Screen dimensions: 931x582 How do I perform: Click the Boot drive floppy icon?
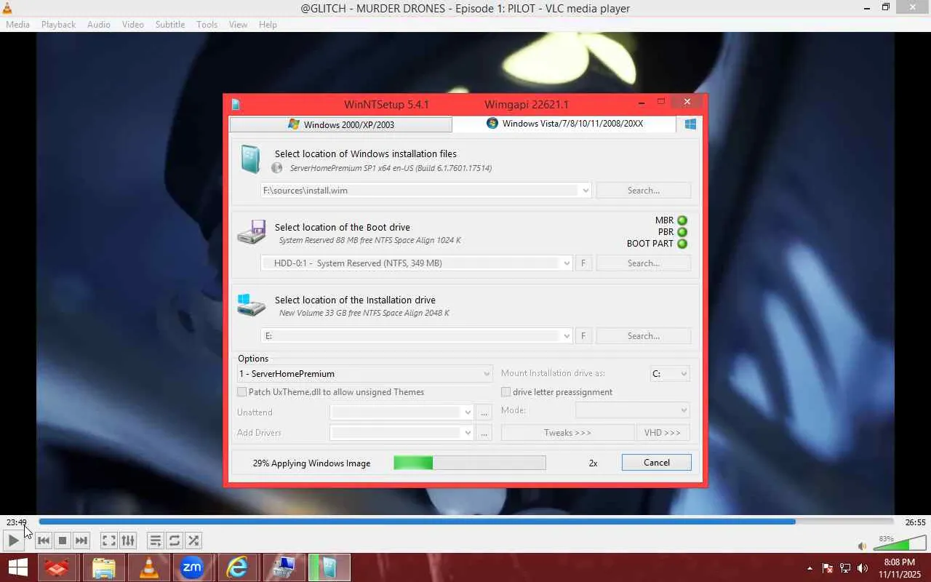(x=251, y=232)
